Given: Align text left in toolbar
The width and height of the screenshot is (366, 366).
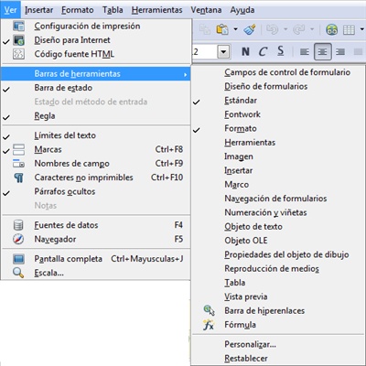Looking at the screenshot, I should click(x=305, y=52).
